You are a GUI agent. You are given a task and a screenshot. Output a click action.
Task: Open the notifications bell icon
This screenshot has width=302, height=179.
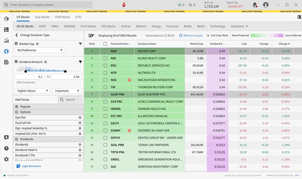(254, 5)
